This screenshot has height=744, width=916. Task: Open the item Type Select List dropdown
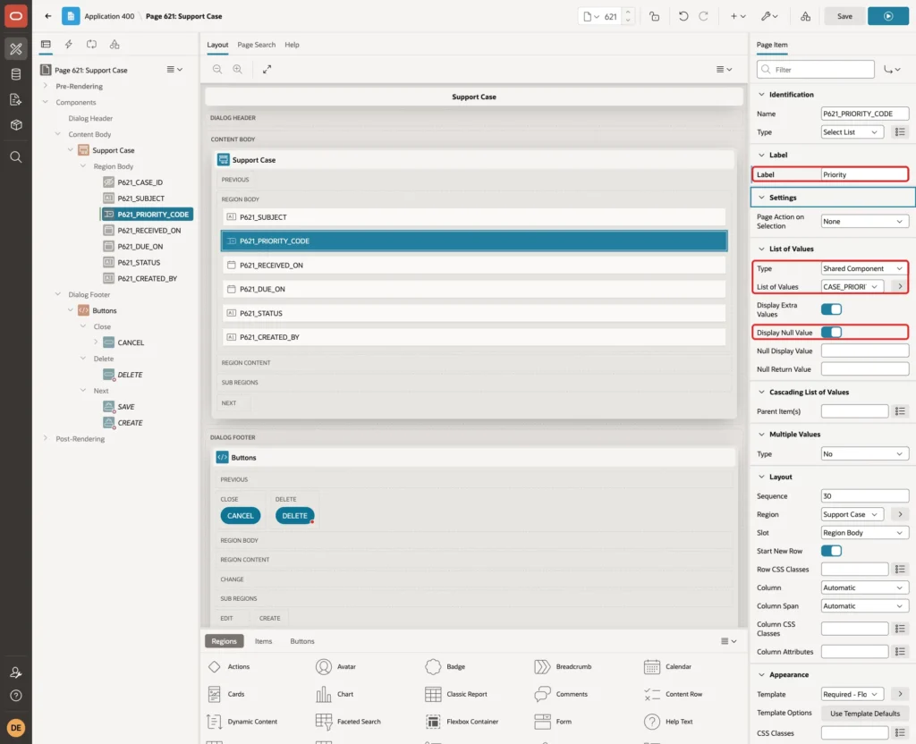(852, 132)
